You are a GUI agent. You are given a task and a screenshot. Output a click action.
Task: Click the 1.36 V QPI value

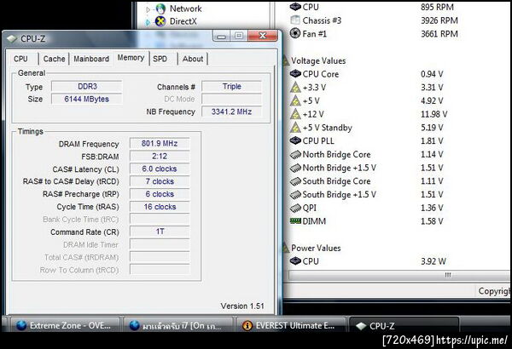(432, 208)
